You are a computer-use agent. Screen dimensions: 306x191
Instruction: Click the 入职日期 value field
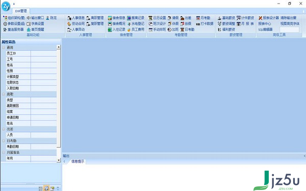click(44, 88)
